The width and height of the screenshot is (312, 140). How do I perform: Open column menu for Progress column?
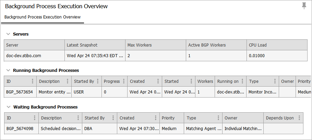pos(124,81)
